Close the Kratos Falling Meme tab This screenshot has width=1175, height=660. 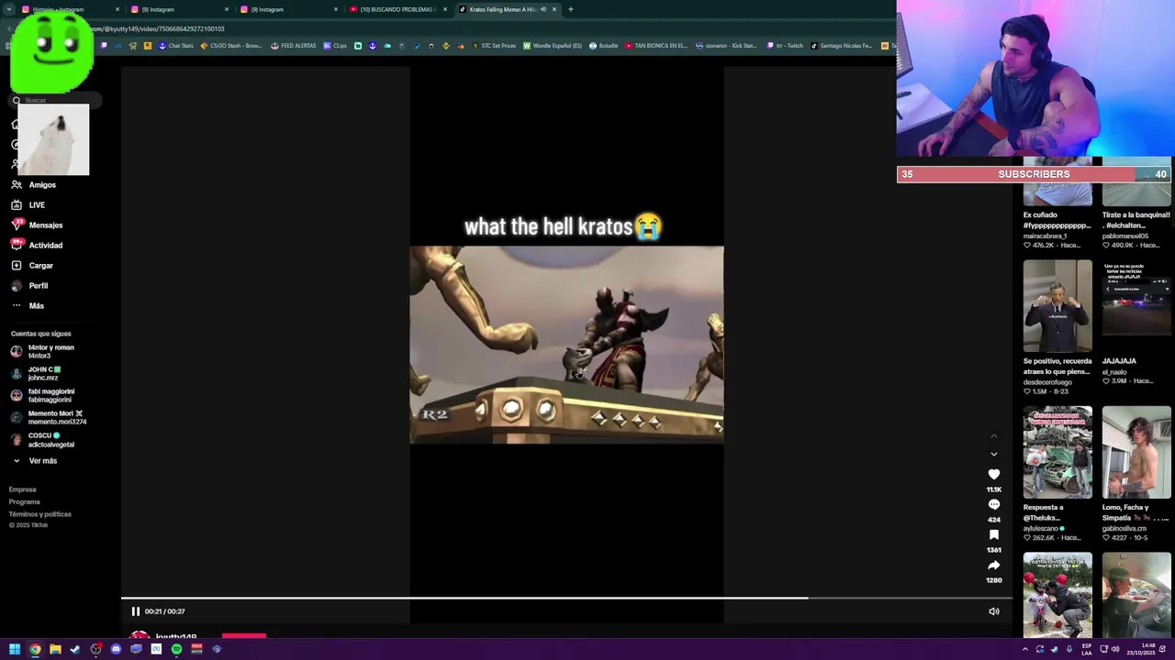click(x=554, y=9)
